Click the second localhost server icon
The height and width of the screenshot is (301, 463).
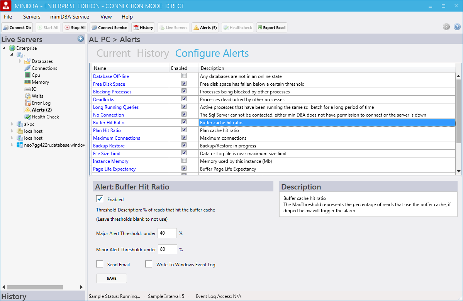(20, 138)
